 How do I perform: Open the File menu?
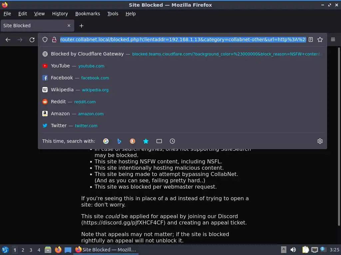[x=7, y=14]
